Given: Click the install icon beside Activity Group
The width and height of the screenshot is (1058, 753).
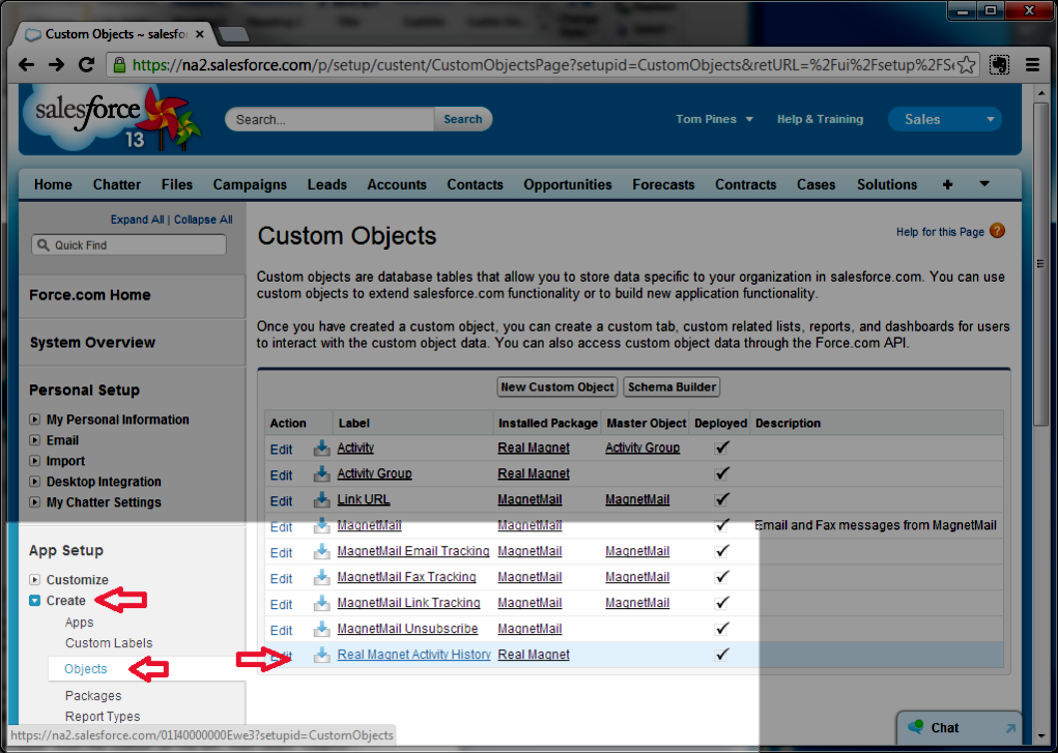Looking at the screenshot, I should click(322, 473).
